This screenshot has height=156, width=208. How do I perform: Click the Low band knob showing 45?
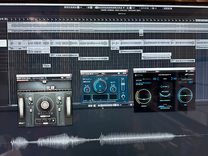pos(87,90)
